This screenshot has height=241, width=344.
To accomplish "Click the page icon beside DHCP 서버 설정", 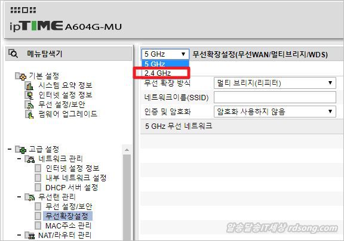I will click(x=38, y=187).
